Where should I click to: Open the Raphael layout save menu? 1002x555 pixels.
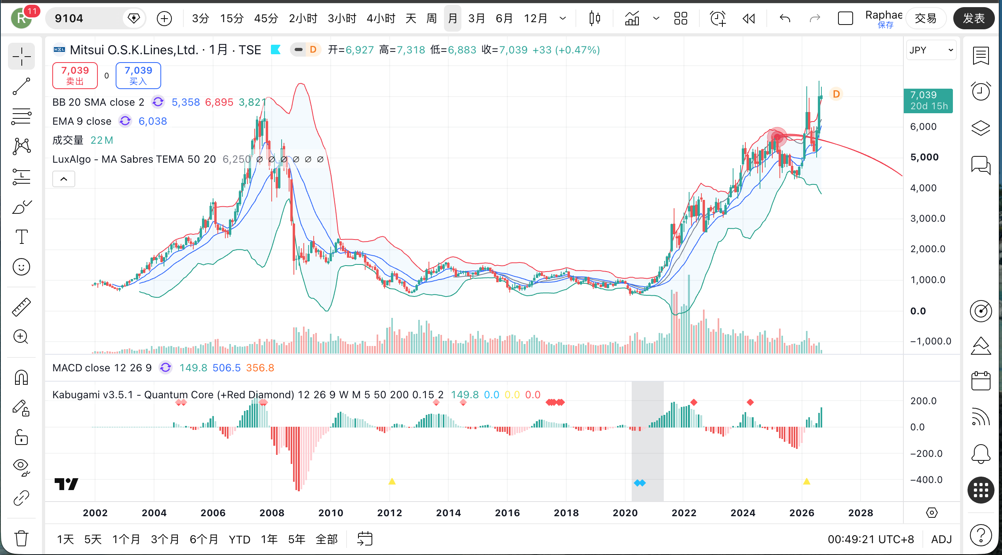884,19
